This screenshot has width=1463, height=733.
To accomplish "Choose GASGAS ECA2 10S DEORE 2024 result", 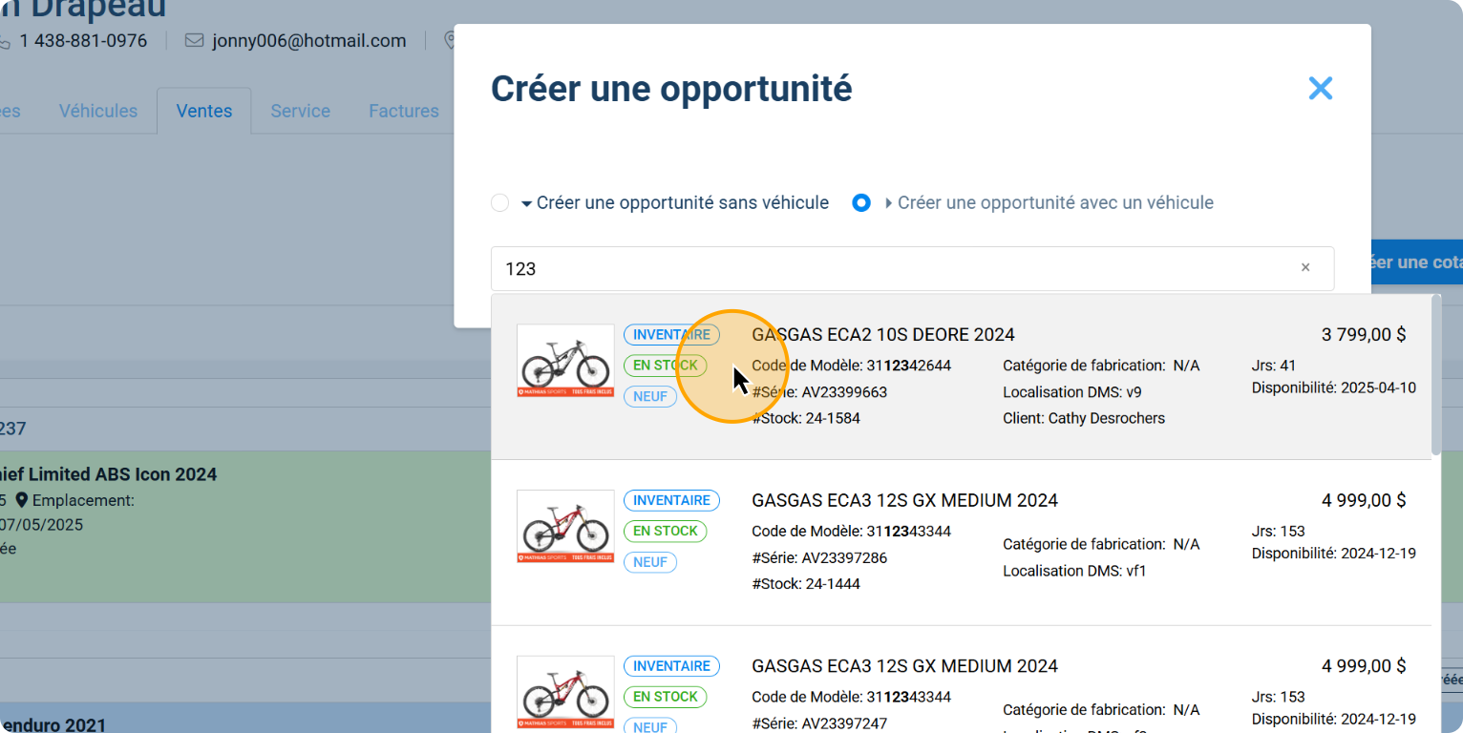I will 882,335.
